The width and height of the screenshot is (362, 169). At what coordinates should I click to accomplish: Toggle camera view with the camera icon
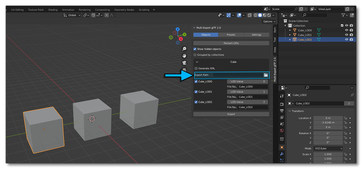tap(184, 63)
